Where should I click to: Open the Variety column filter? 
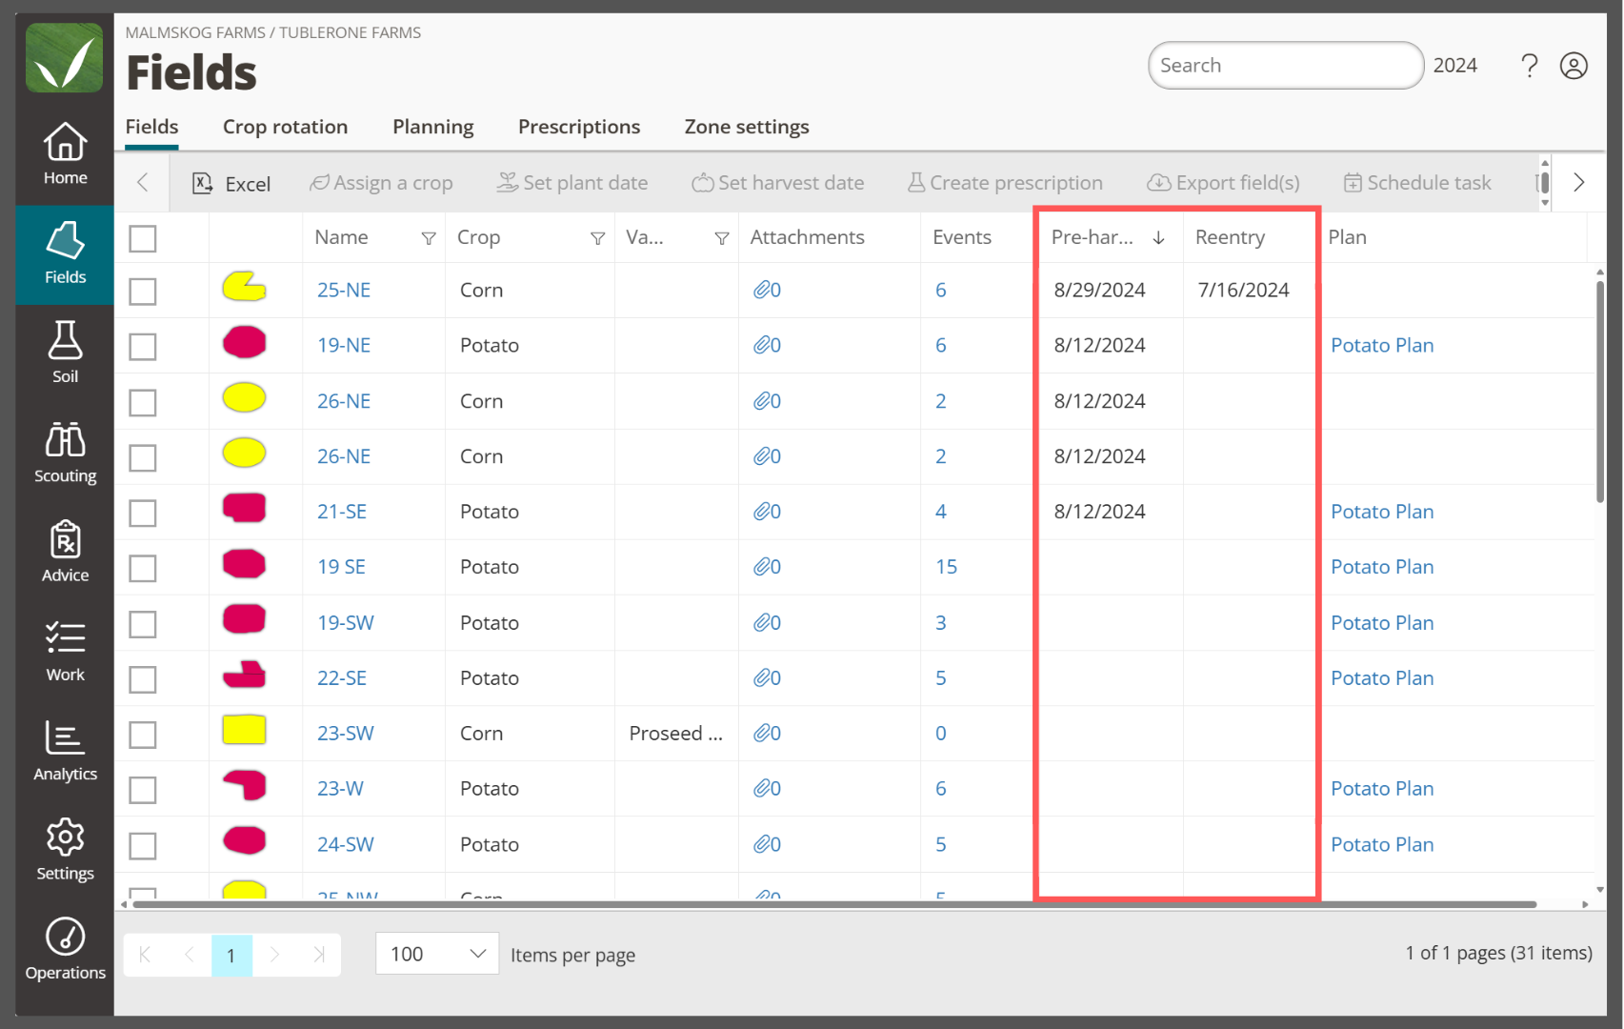(x=722, y=238)
